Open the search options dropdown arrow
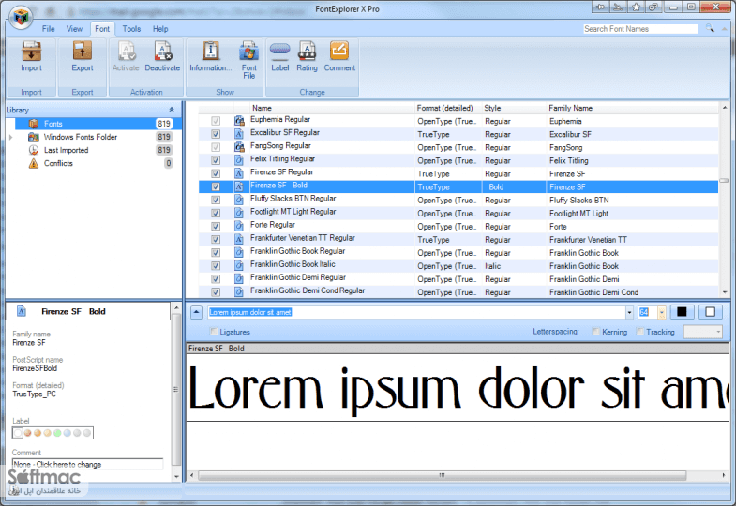 point(725,29)
